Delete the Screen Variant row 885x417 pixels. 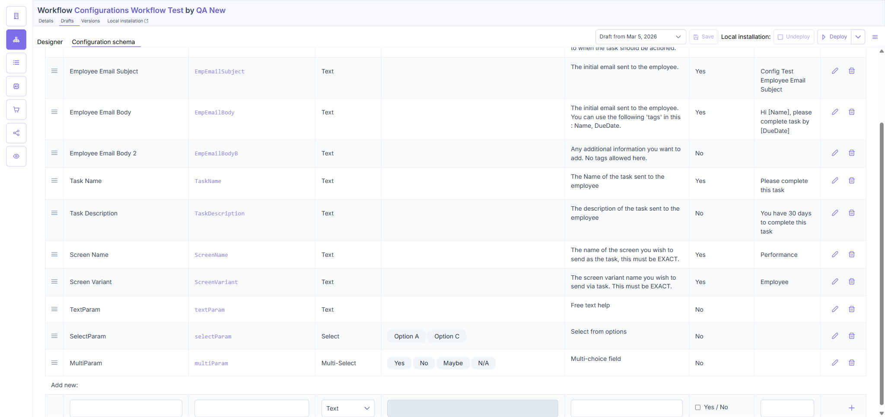click(851, 281)
